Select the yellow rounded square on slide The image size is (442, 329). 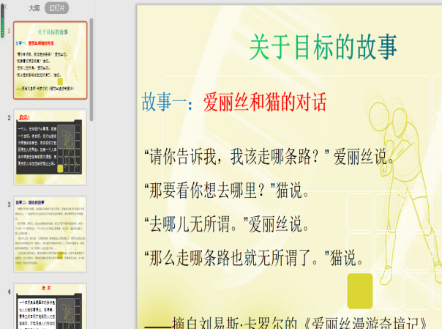(x=359, y=291)
